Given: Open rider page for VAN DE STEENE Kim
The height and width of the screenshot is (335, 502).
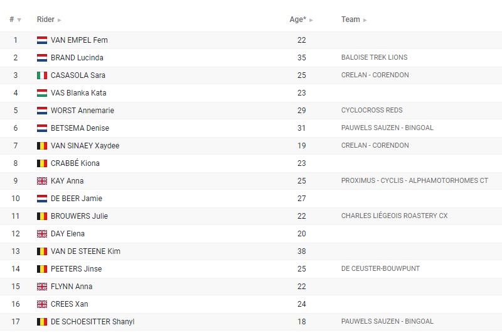Looking at the screenshot, I should point(85,251).
